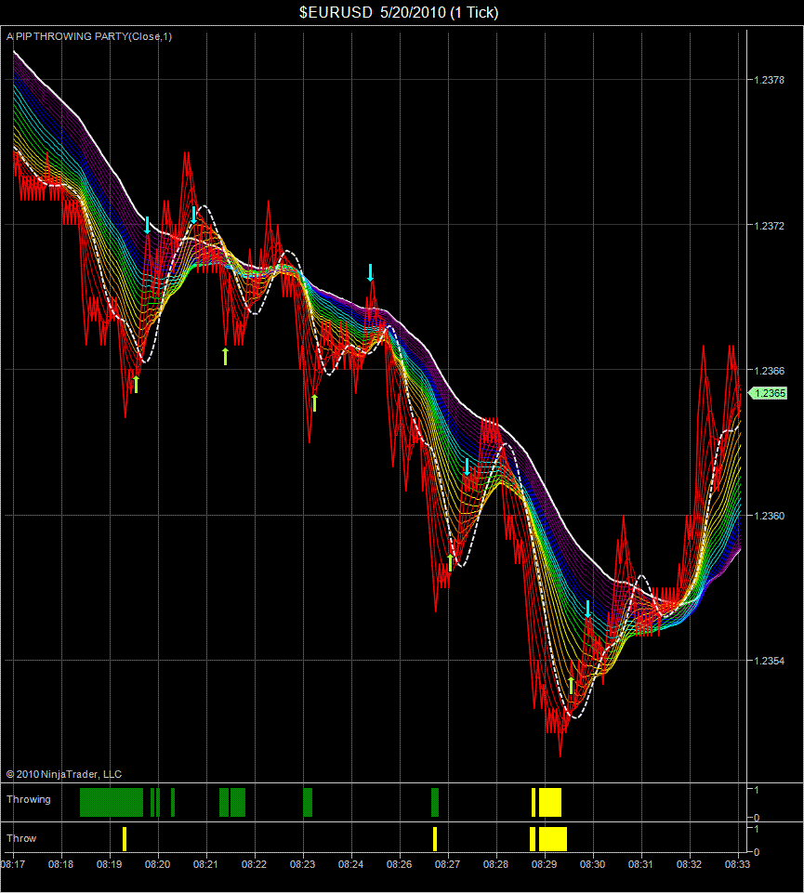Viewport: 804px width, 893px height.
Task: Click the 1.2365 current price marker
Action: pyautogui.click(x=768, y=393)
